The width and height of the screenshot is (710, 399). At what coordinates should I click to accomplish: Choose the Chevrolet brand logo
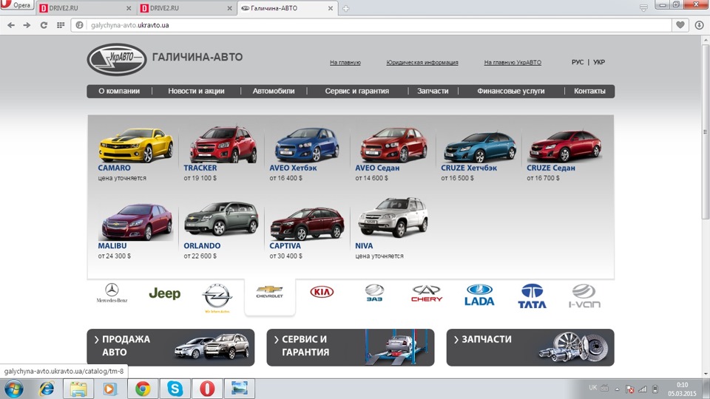pyautogui.click(x=269, y=292)
